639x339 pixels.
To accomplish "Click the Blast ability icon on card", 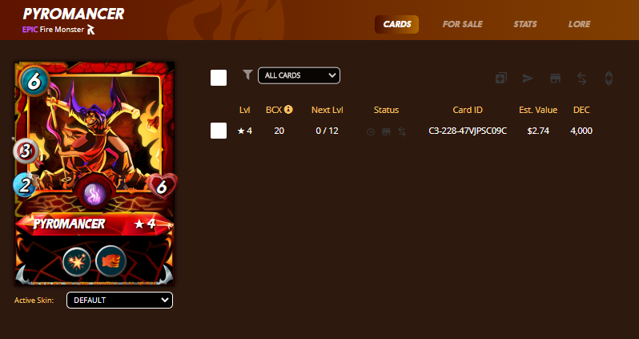I will tap(77, 262).
